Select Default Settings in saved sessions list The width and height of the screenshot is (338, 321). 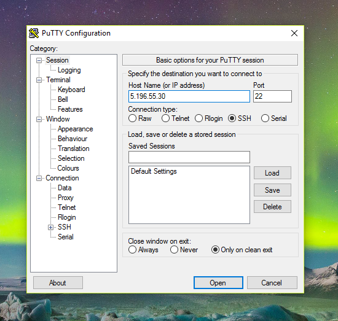click(154, 171)
